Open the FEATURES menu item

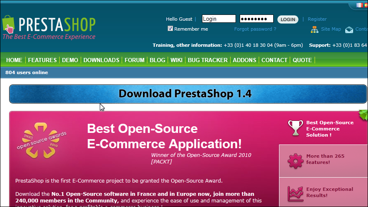[42, 60]
